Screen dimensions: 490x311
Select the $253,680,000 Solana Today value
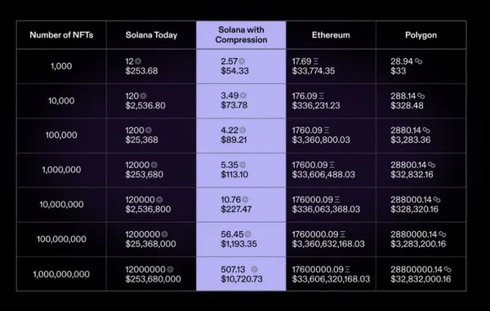pos(154,279)
